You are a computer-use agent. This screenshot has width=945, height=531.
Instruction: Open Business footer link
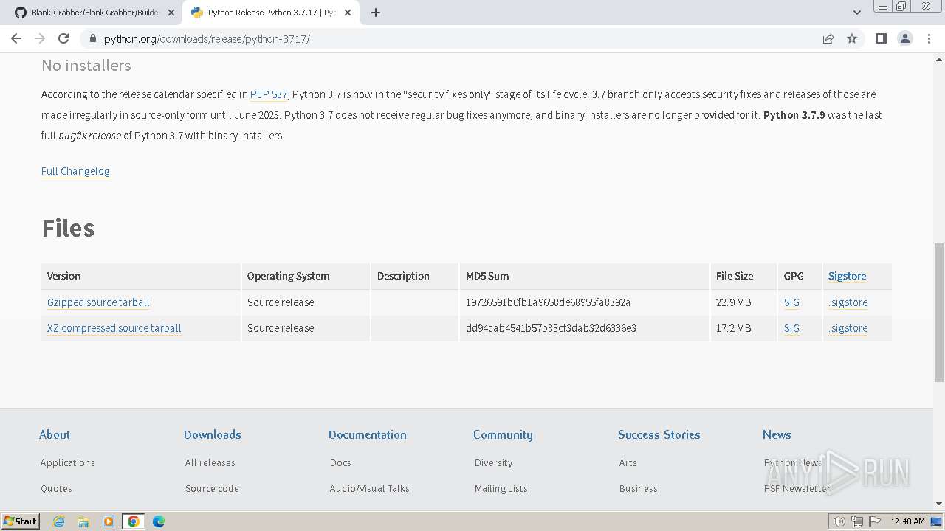(x=638, y=488)
